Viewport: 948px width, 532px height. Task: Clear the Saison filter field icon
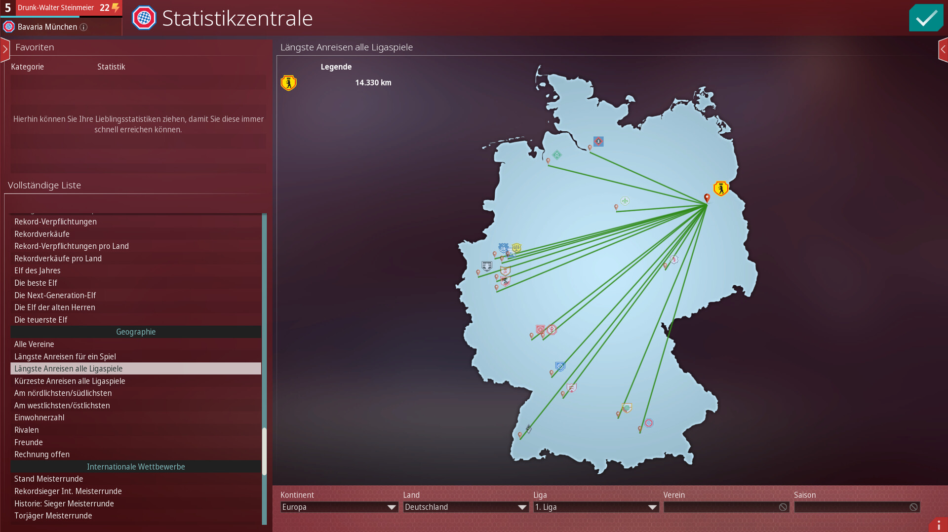(913, 507)
